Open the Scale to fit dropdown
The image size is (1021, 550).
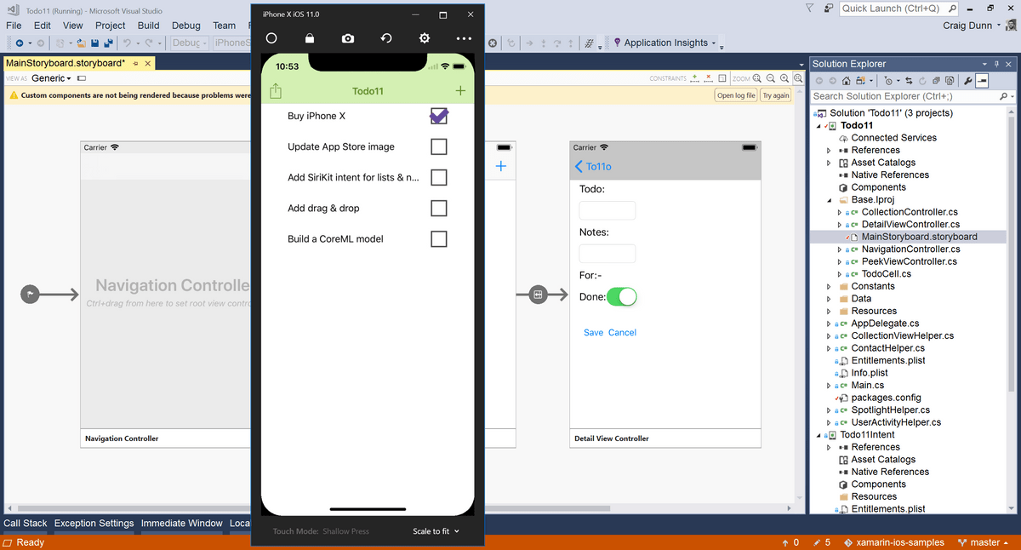[x=435, y=530]
